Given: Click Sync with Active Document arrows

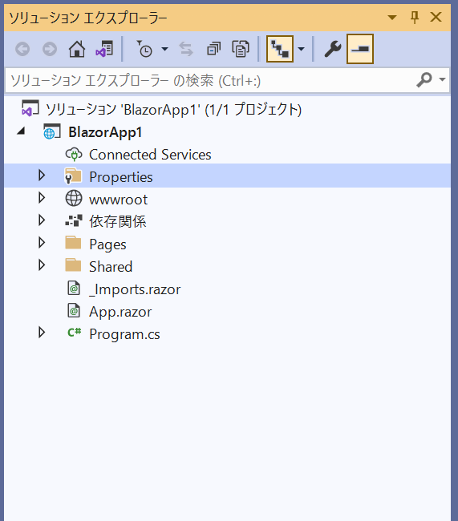Looking at the screenshot, I should tap(186, 49).
